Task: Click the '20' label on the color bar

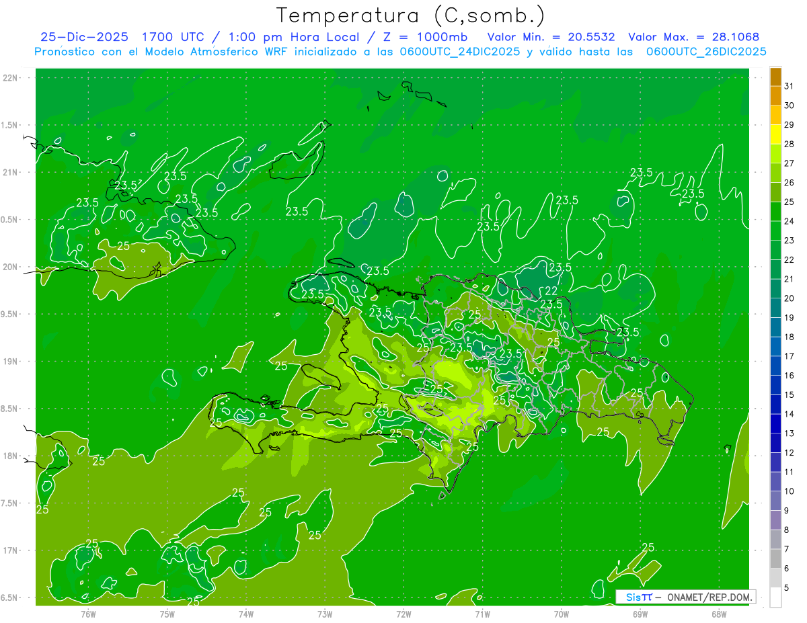Action: (x=789, y=298)
